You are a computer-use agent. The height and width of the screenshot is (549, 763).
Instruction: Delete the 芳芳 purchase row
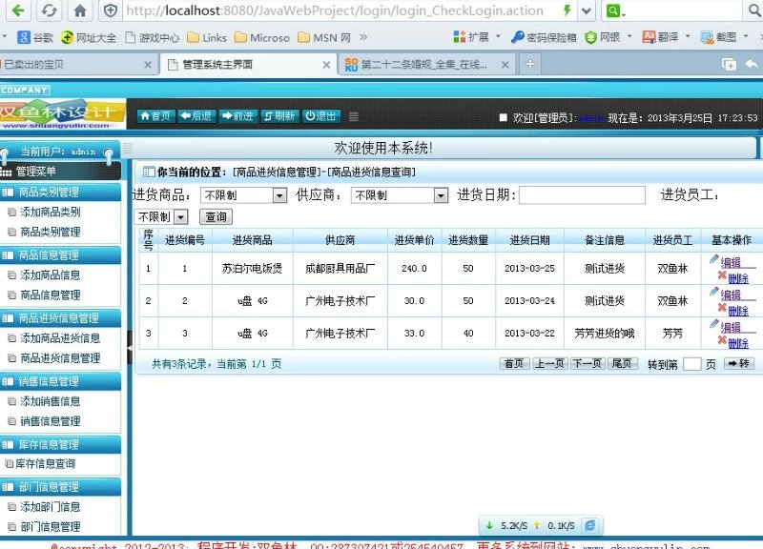tap(737, 343)
